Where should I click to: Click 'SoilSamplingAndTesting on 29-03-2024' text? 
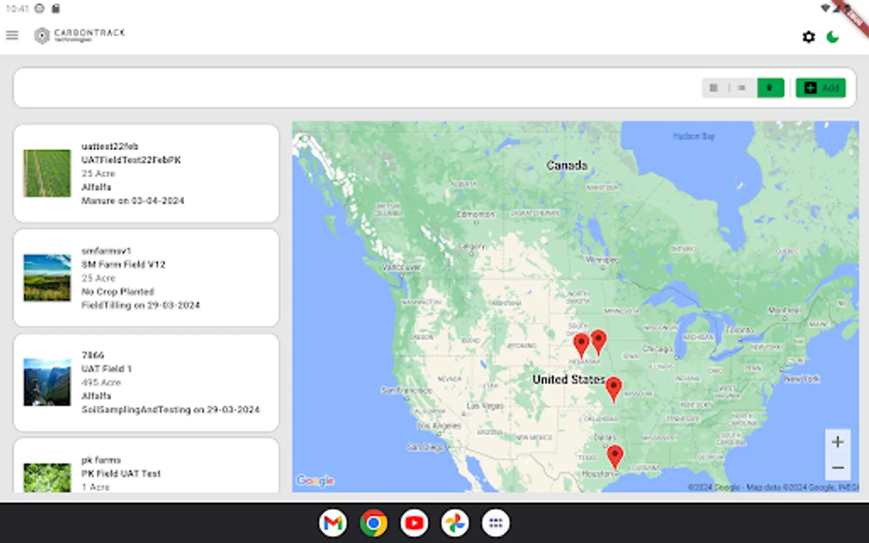pyautogui.click(x=170, y=410)
